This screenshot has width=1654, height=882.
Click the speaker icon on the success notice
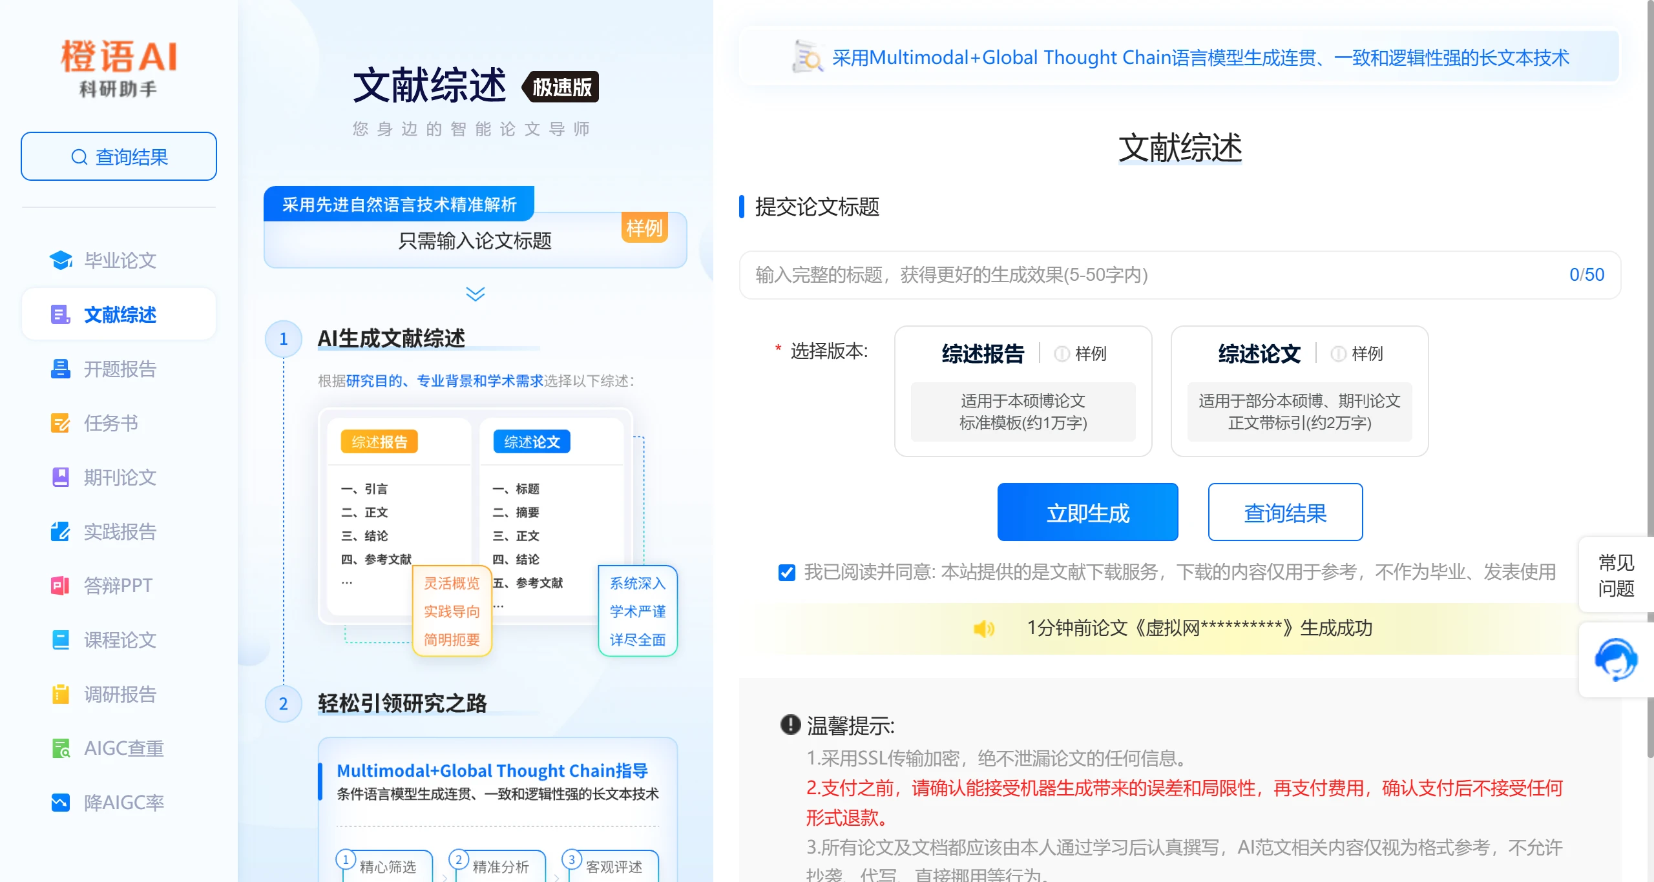[984, 628]
